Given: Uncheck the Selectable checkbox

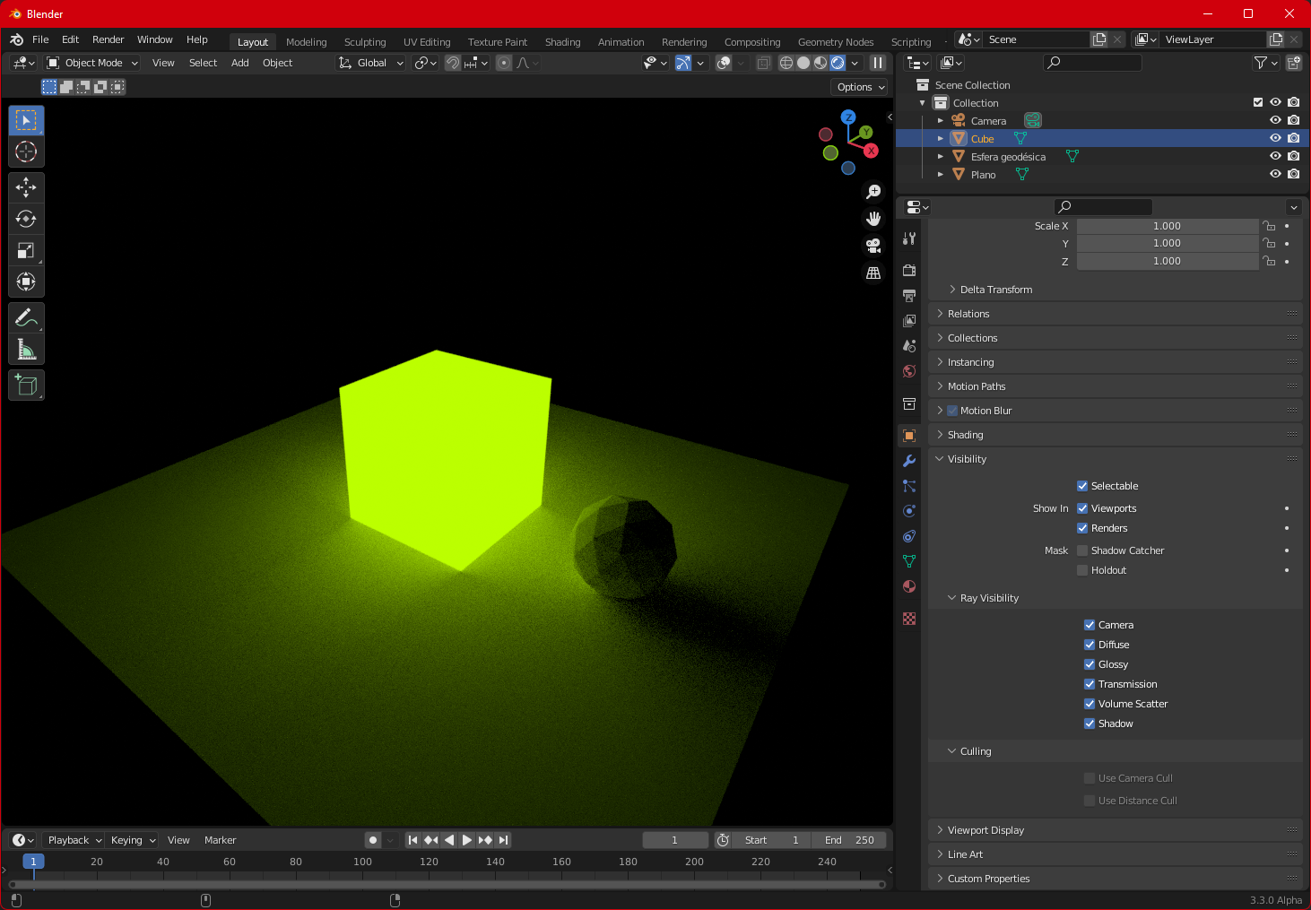Looking at the screenshot, I should pos(1082,486).
